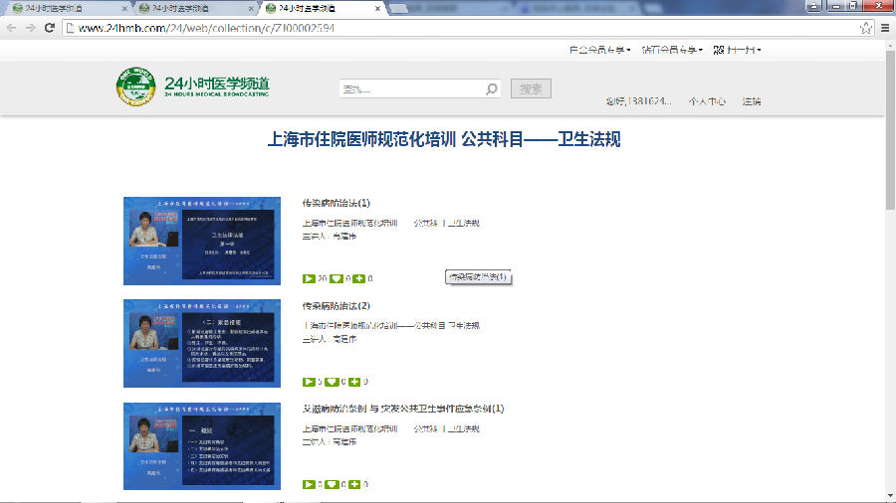Viewport: 896px width, 503px height.
Task: Click the plus icon under 传染病防治法(1)
Action: pos(358,278)
